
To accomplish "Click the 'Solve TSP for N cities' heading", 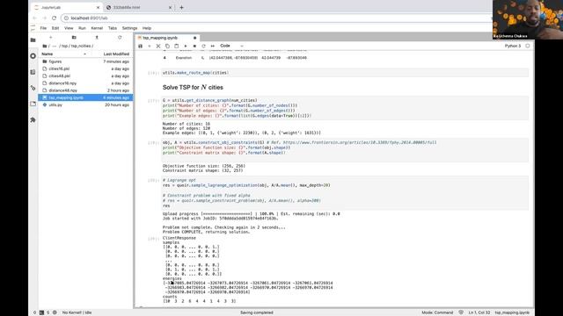I will [x=193, y=87].
